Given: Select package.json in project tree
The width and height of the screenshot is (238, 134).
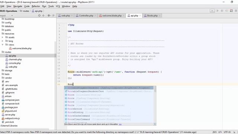Looking at the screenshot, I should tap(11, 107).
